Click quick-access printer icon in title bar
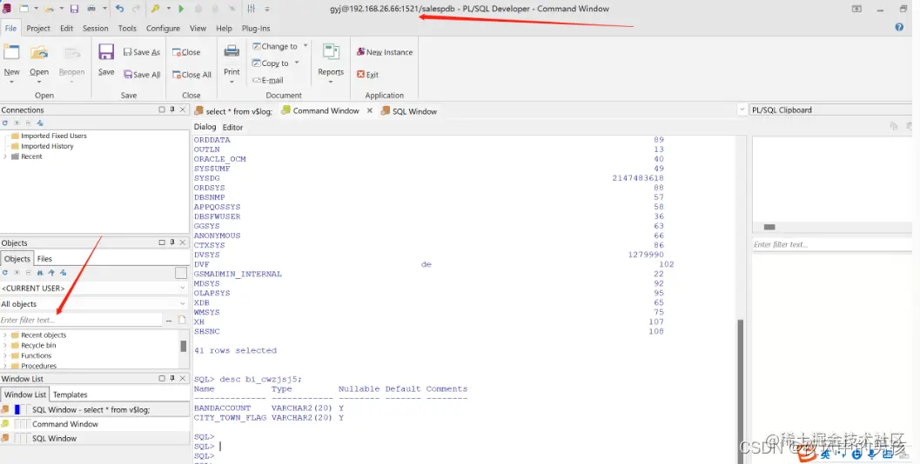Viewport: 920px width, 464px height. point(91,8)
